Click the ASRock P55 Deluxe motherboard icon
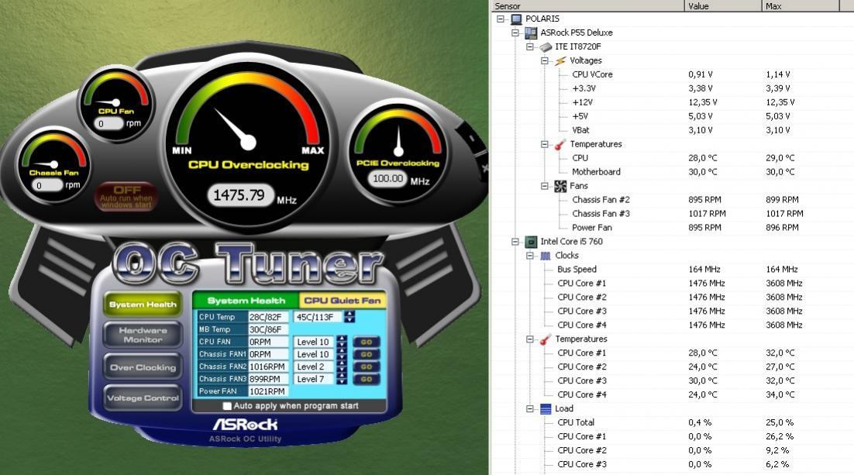Screen dimensions: 854x475 point(531,33)
